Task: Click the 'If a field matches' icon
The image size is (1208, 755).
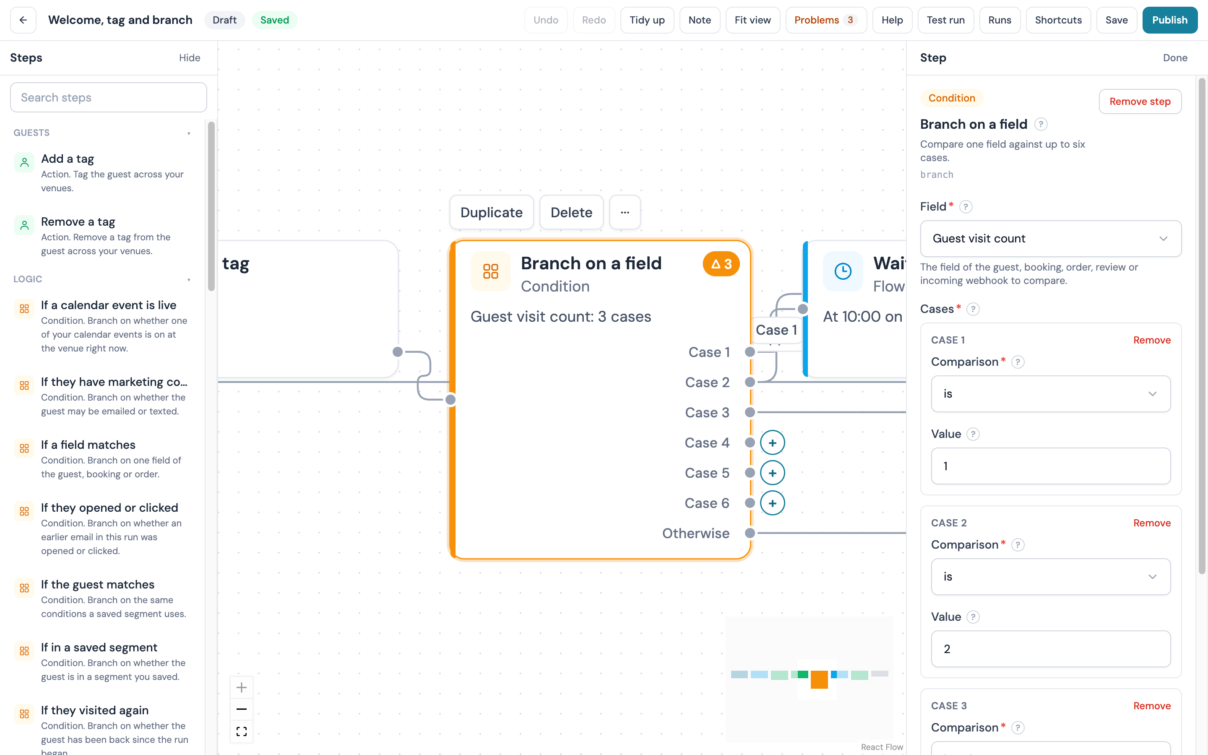Action: pyautogui.click(x=24, y=448)
